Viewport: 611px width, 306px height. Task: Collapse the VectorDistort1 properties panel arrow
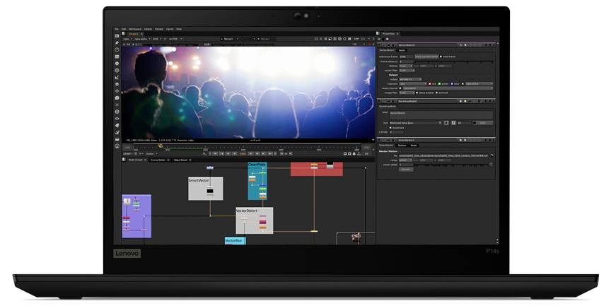point(379,45)
